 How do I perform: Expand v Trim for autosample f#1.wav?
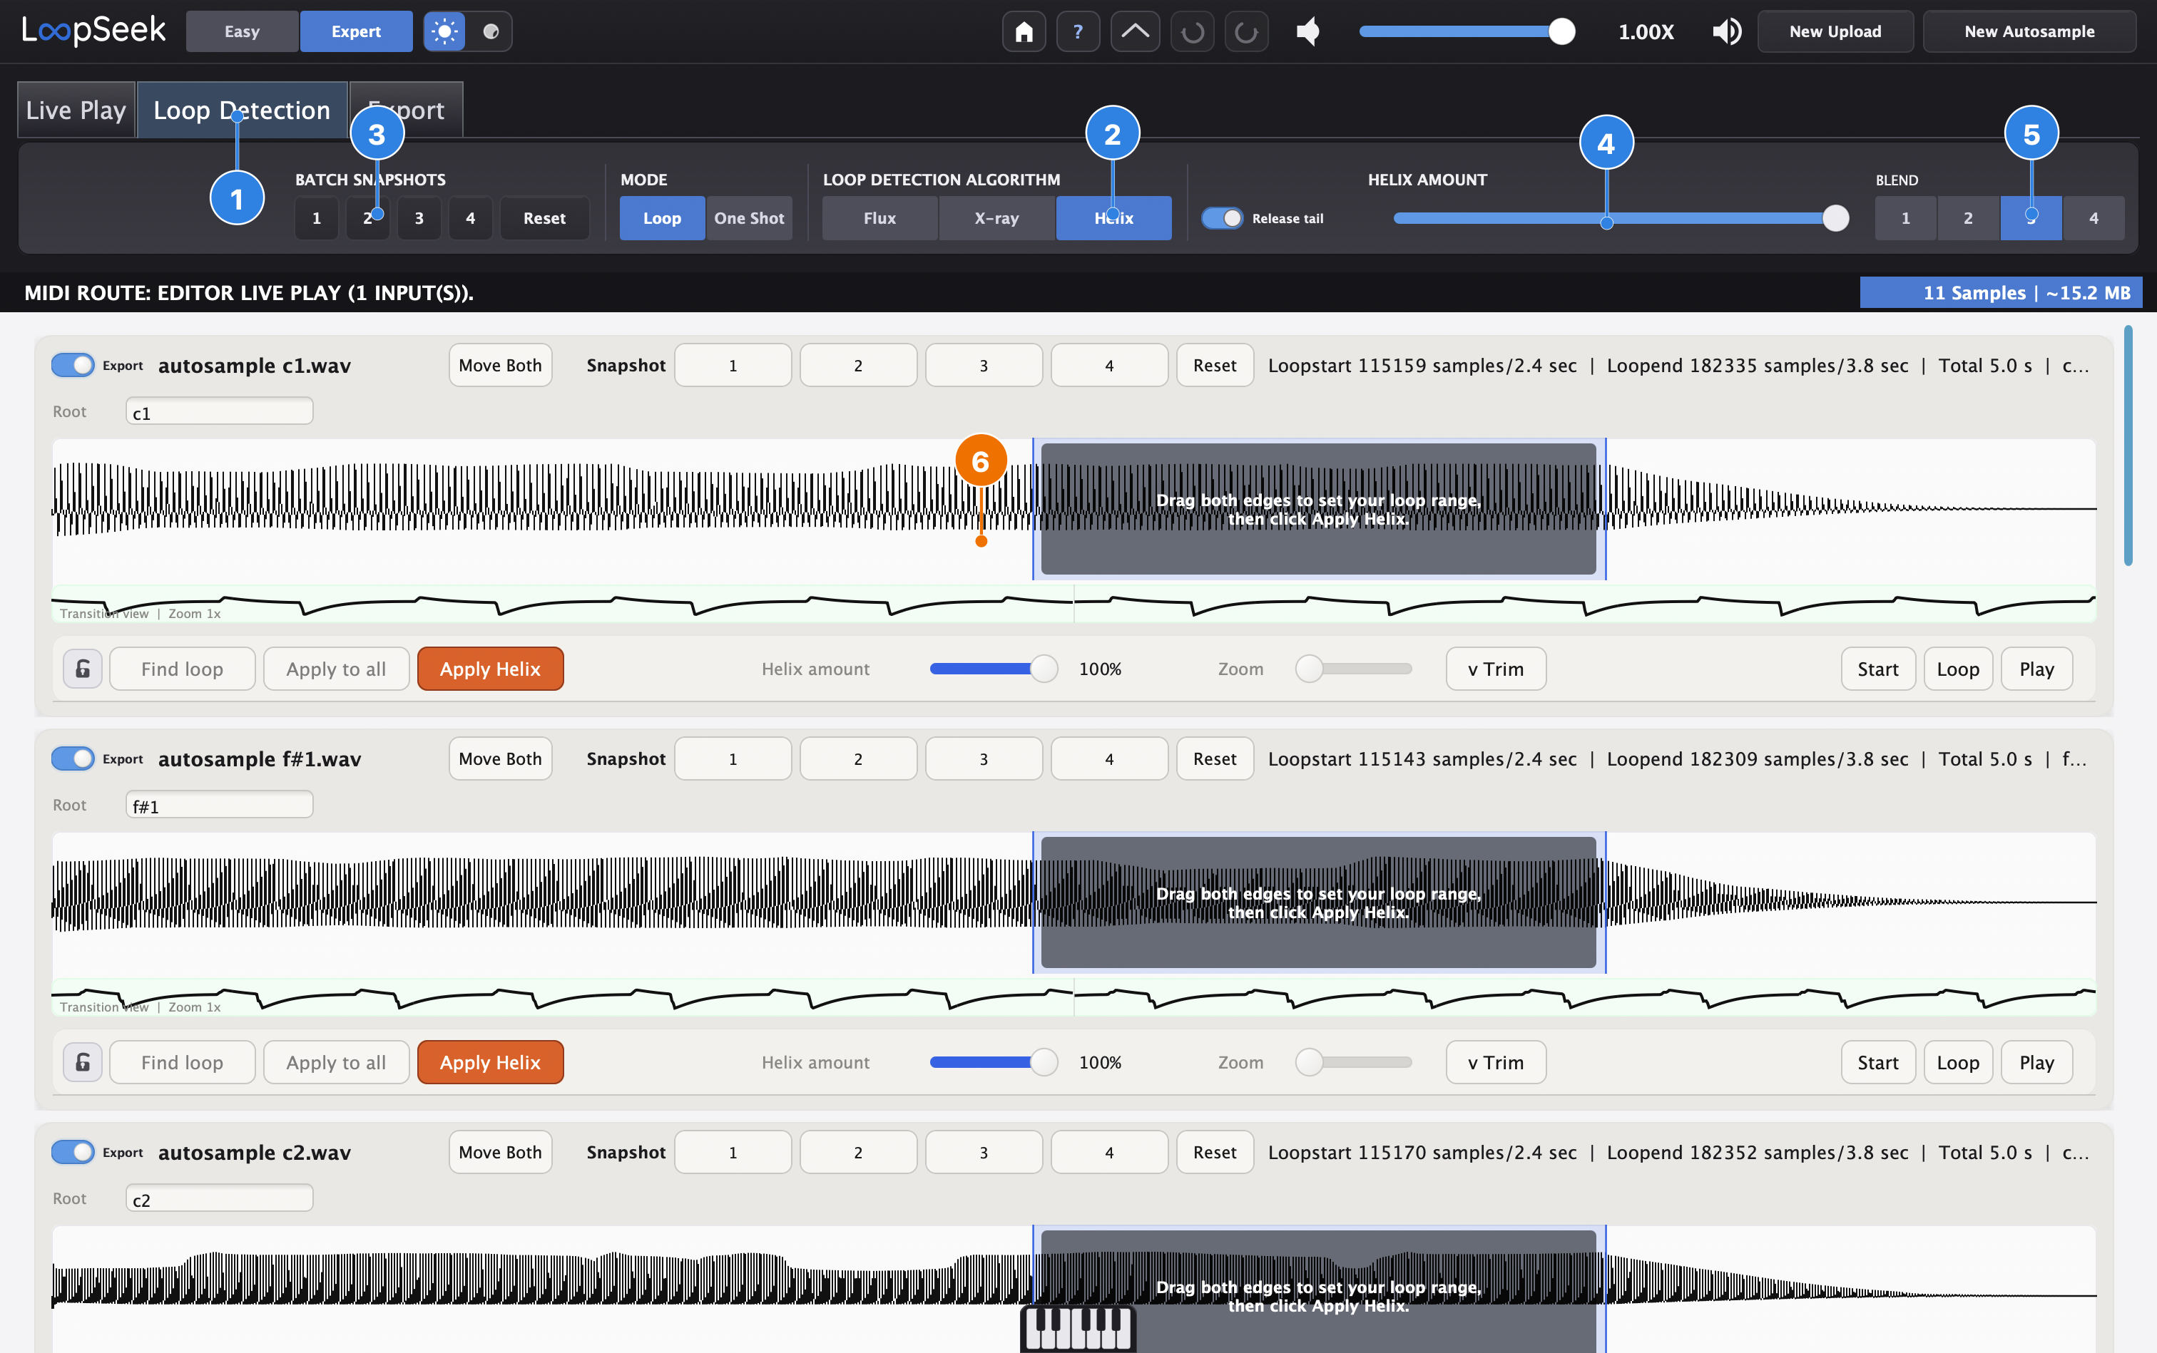point(1495,1062)
